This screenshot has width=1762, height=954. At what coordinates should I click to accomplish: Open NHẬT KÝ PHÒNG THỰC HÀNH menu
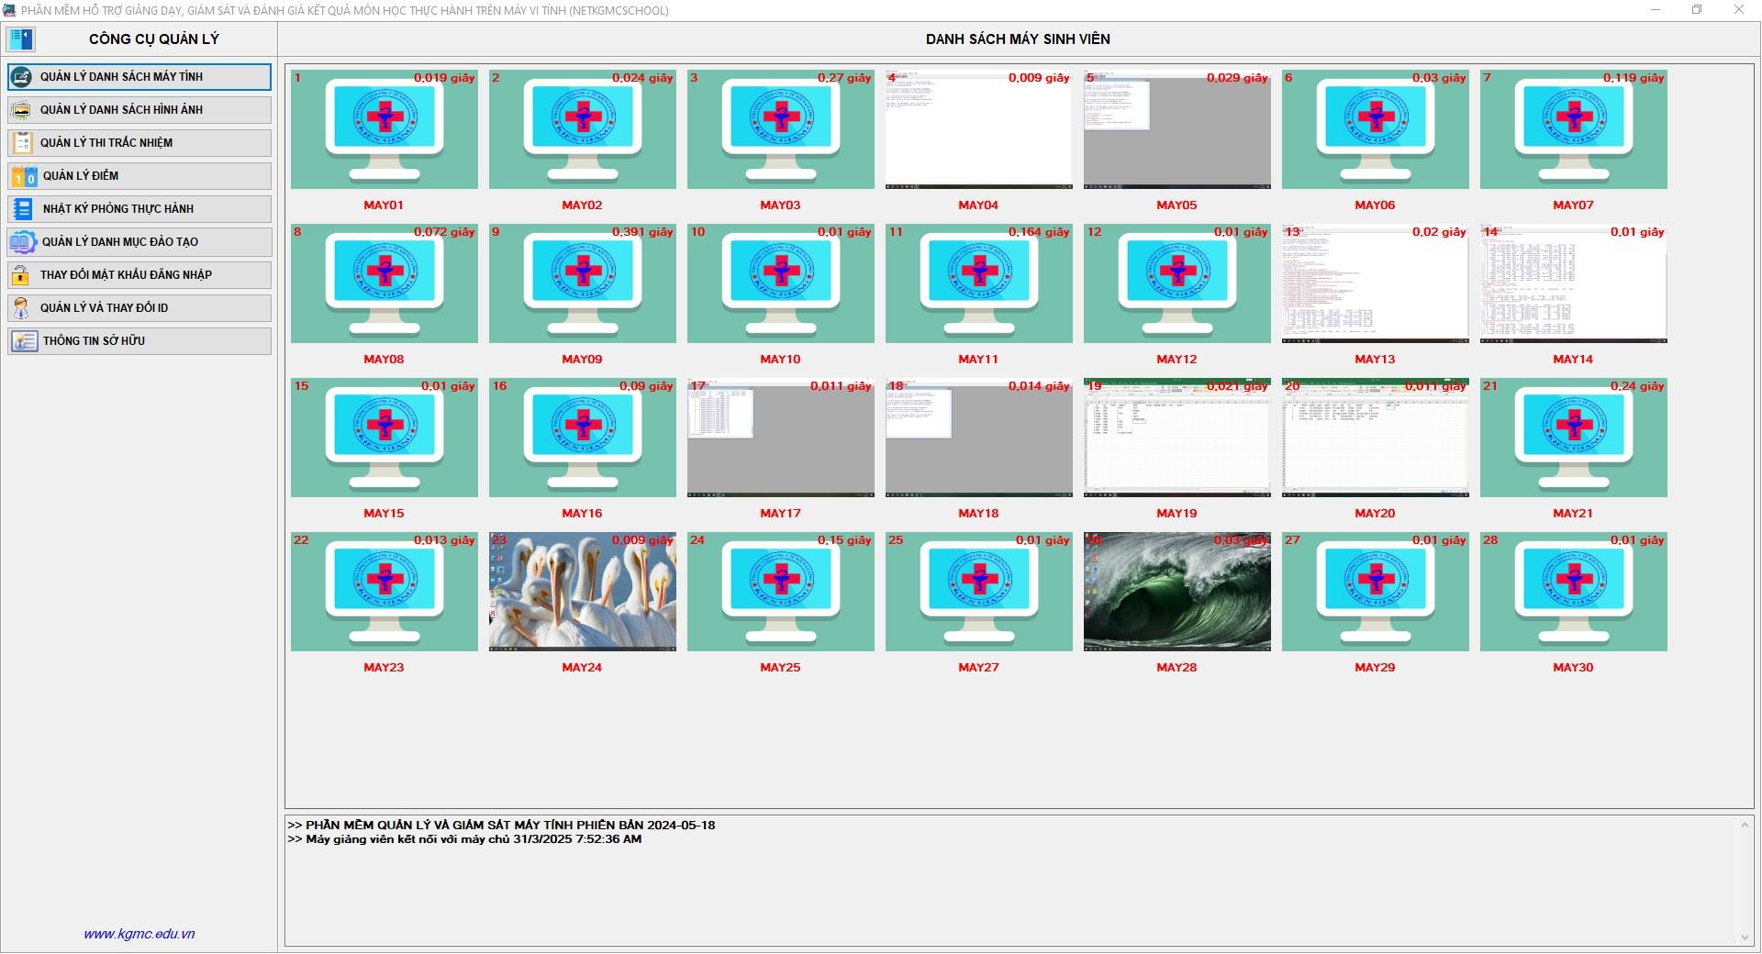pyautogui.click(x=117, y=209)
